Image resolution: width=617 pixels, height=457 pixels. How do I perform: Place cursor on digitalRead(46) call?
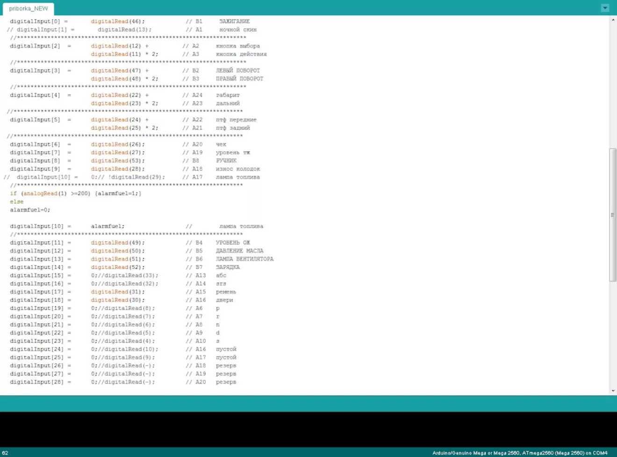coord(117,21)
